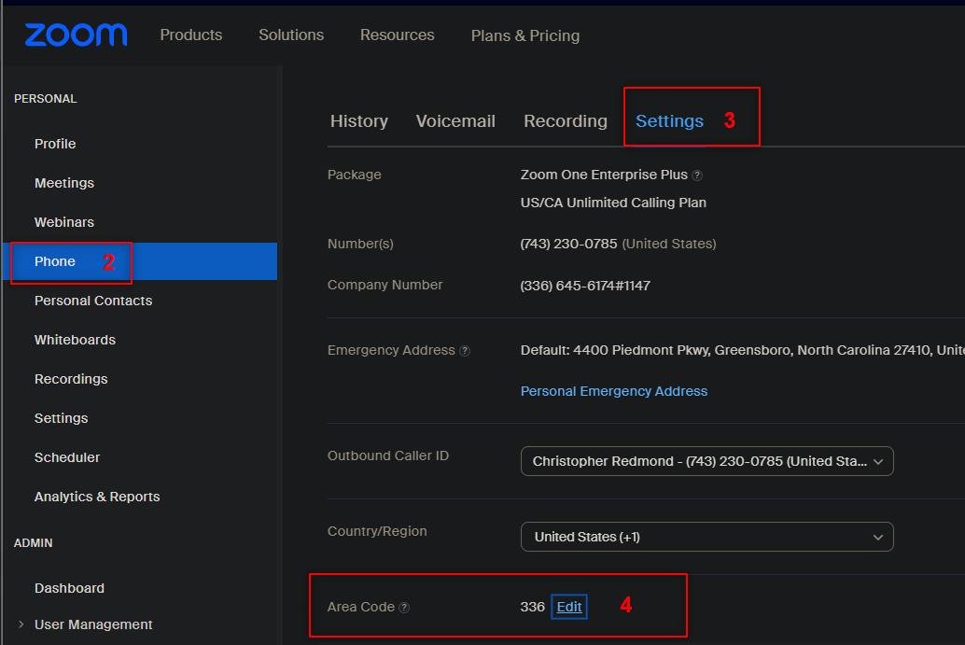Click the Emergency Address help icon

point(465,351)
